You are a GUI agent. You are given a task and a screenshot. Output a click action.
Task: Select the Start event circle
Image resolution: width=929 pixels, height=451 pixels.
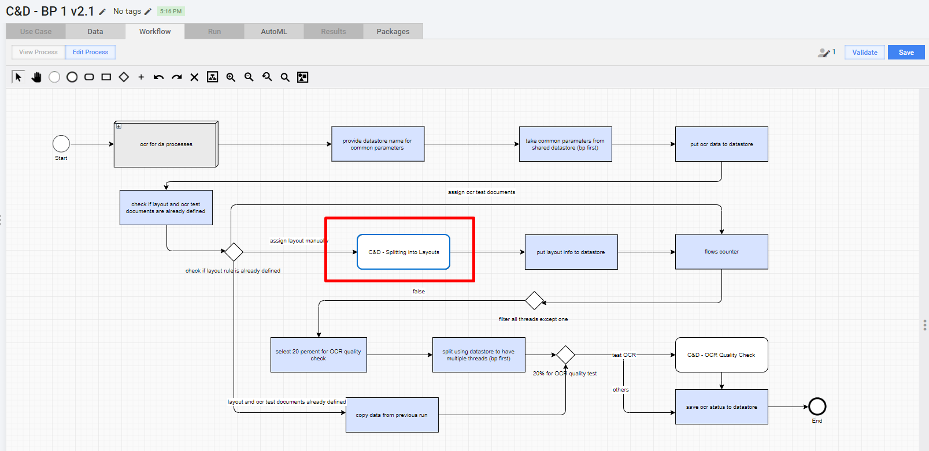(x=61, y=144)
